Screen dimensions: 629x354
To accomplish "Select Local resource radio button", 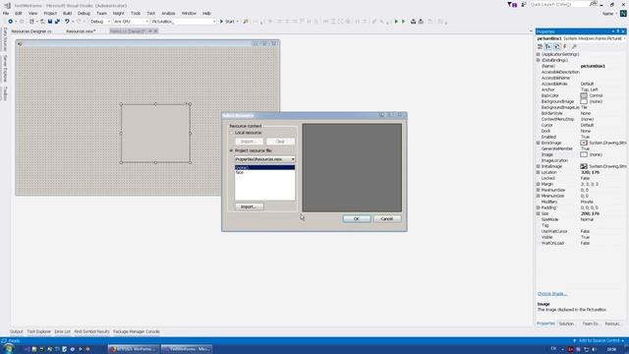I will 232,133.
